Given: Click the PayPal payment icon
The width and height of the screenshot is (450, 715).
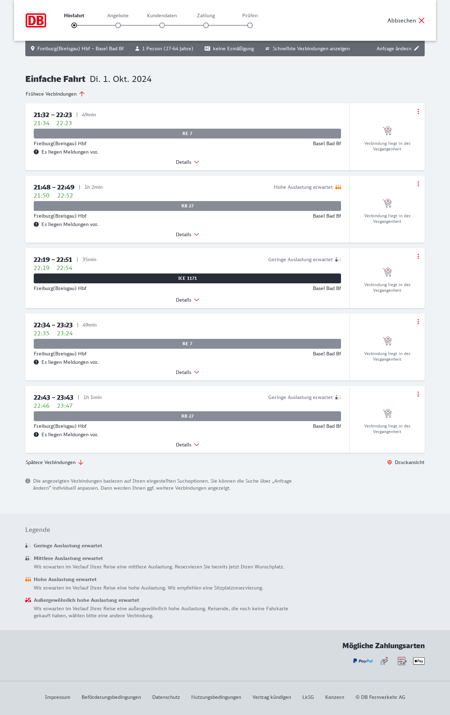Looking at the screenshot, I should [x=363, y=661].
